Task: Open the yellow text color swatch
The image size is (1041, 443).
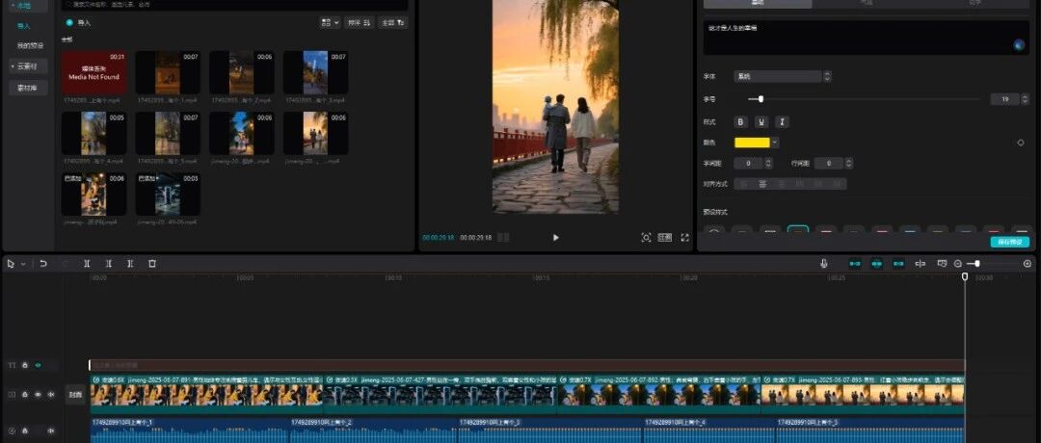Action: point(752,143)
